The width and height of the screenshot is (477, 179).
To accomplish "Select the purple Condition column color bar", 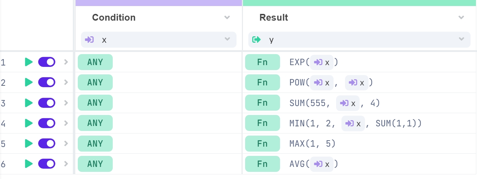I will coord(159,3).
